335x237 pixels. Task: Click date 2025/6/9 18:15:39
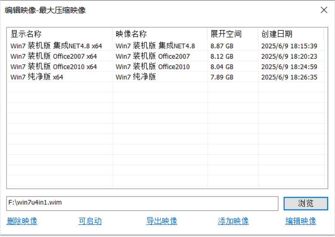pos(289,46)
